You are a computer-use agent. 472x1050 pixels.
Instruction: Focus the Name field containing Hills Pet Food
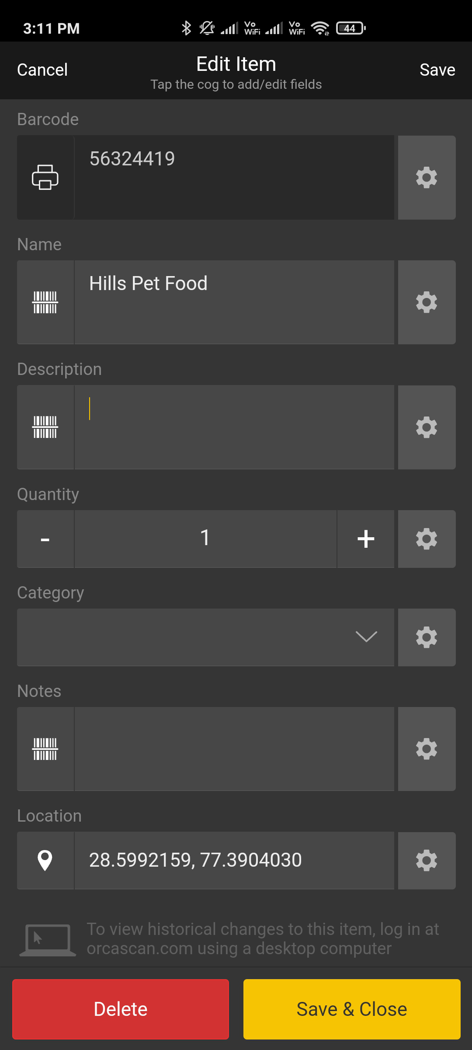pyautogui.click(x=234, y=302)
